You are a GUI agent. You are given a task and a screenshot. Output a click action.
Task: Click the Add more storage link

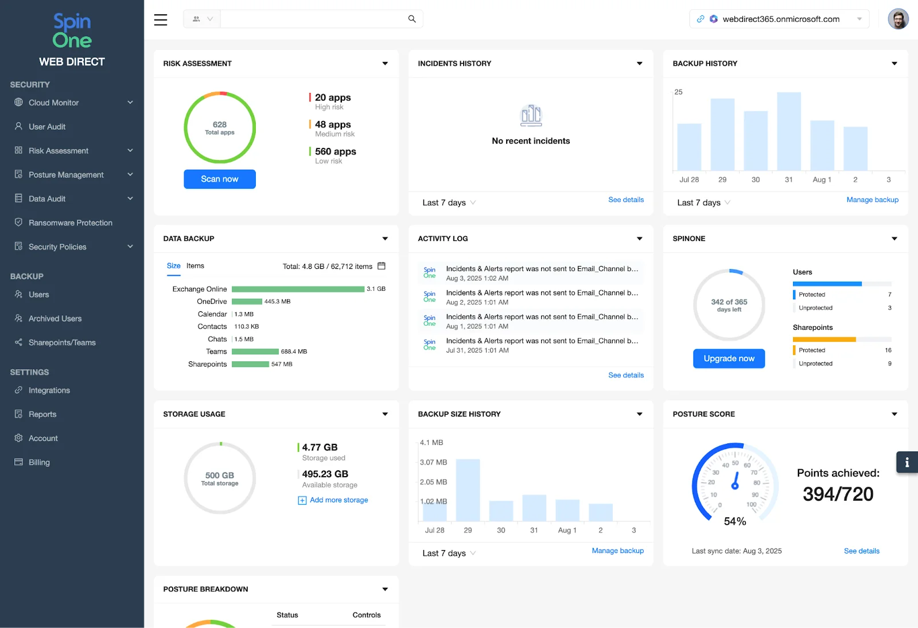click(x=333, y=500)
